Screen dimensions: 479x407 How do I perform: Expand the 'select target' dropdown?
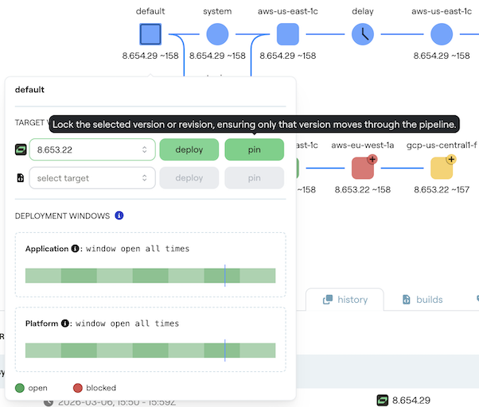tap(92, 178)
